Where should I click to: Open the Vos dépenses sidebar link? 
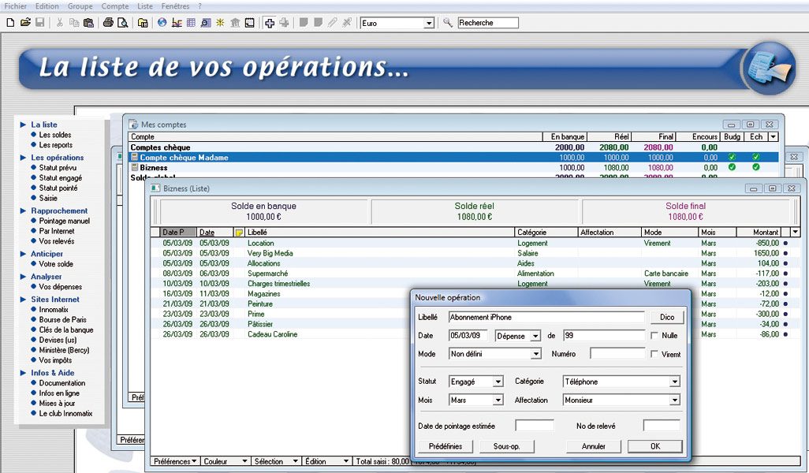(61, 287)
